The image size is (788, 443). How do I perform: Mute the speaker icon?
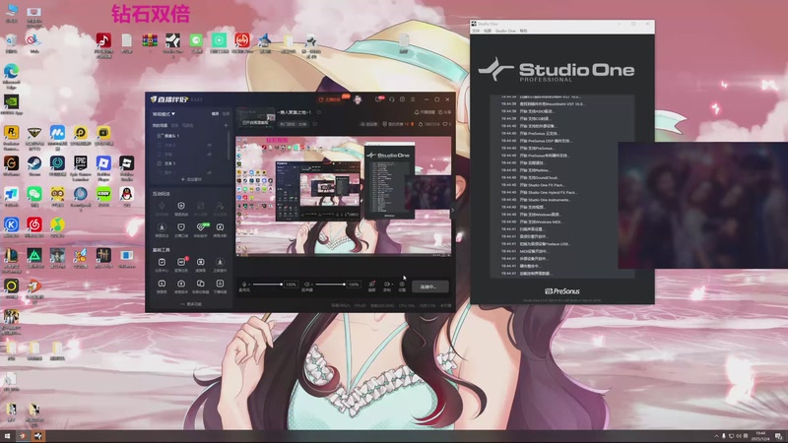tap(306, 285)
